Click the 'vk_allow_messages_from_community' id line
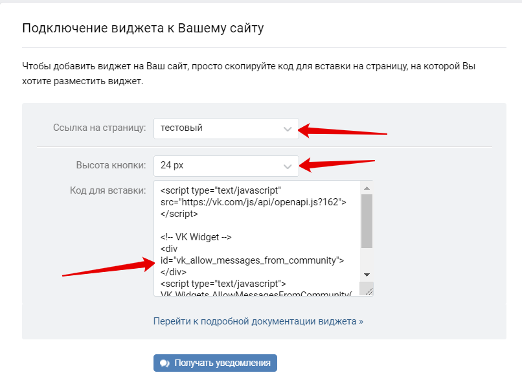The height and width of the screenshot is (386, 522). [x=251, y=260]
